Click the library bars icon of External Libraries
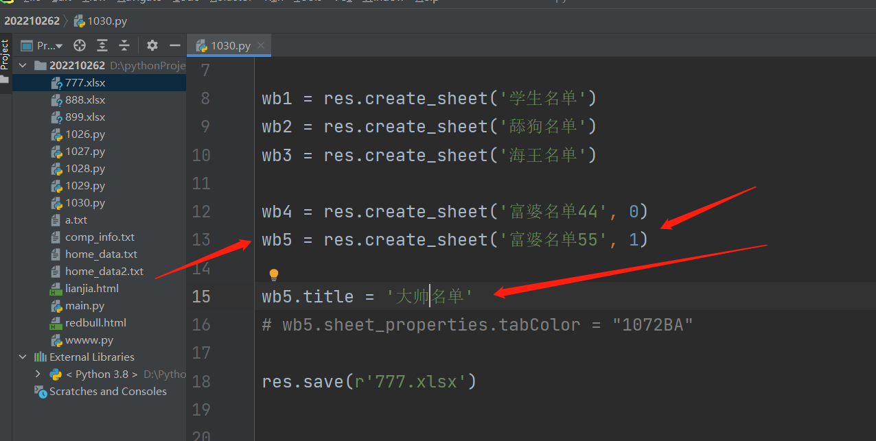This screenshot has width=876, height=441. coord(41,357)
